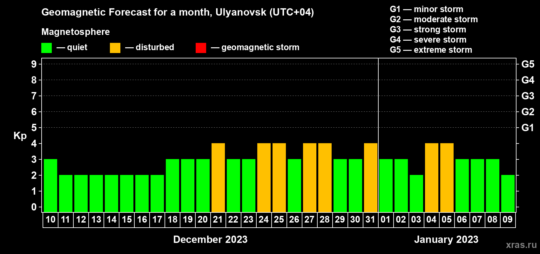Click the 'G2 — moderate storm' legend text
Image resolution: width=540 pixels, height=254 pixels.
(x=434, y=19)
